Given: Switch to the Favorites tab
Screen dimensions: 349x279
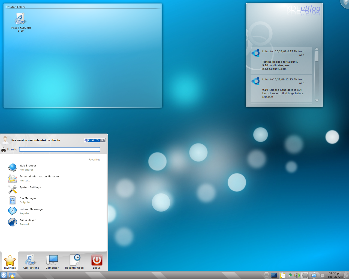Looking at the screenshot, I should click(x=10, y=262).
